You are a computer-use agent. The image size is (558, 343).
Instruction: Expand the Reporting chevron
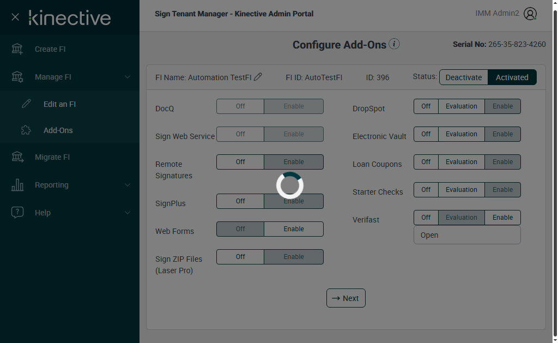127,185
